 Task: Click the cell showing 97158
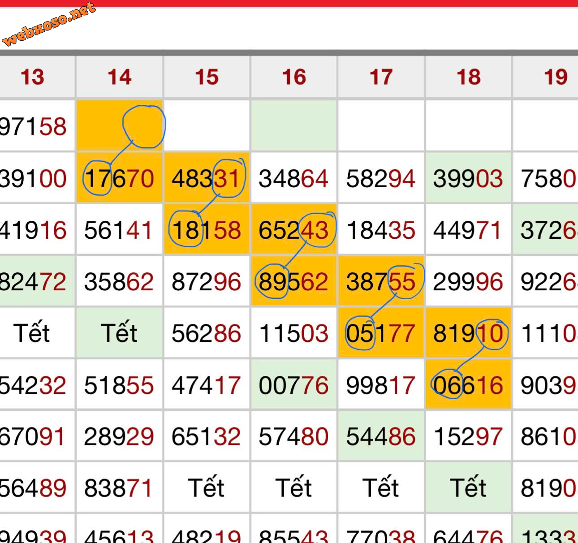tap(37, 126)
